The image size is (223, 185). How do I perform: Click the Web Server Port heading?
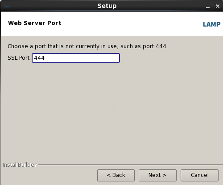point(35,23)
